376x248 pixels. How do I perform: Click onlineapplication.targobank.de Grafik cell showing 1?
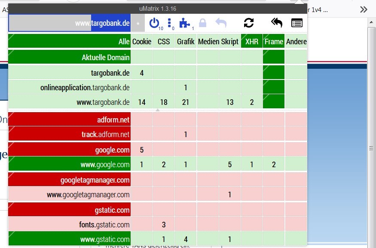pyautogui.click(x=186, y=87)
